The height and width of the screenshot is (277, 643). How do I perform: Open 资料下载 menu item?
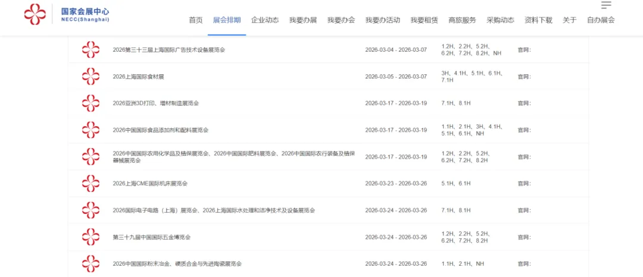[538, 20]
